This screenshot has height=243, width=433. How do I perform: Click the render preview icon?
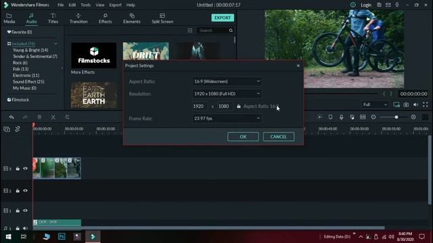tap(319, 117)
